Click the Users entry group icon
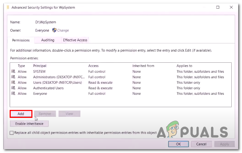 (13, 83)
